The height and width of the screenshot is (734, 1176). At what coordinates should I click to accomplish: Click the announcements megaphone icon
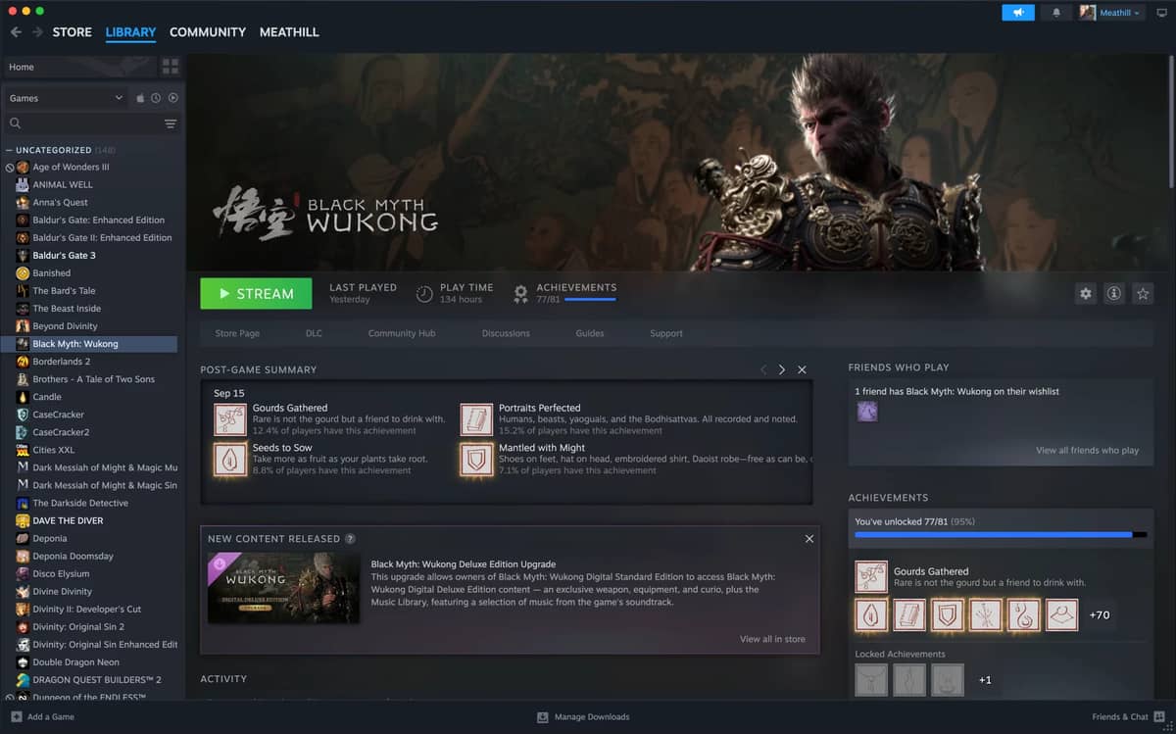(x=1017, y=13)
